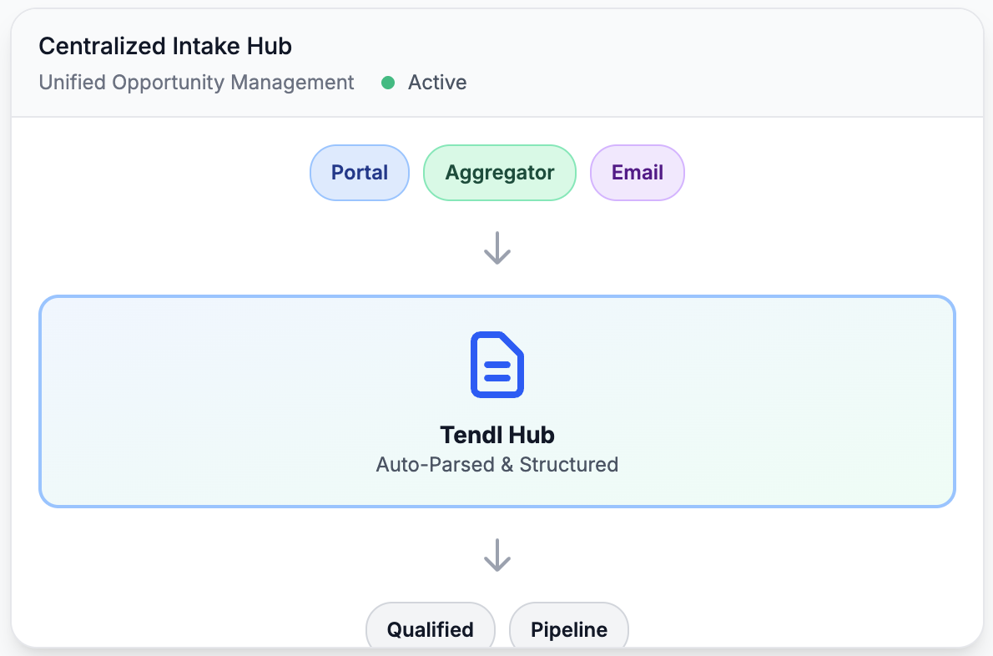Open the Pipeline output pill
The height and width of the screenshot is (656, 993).
pyautogui.click(x=569, y=629)
